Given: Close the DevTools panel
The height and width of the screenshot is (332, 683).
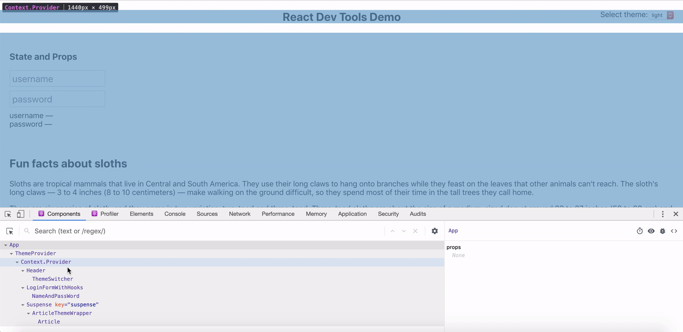Looking at the screenshot, I should coord(676,214).
